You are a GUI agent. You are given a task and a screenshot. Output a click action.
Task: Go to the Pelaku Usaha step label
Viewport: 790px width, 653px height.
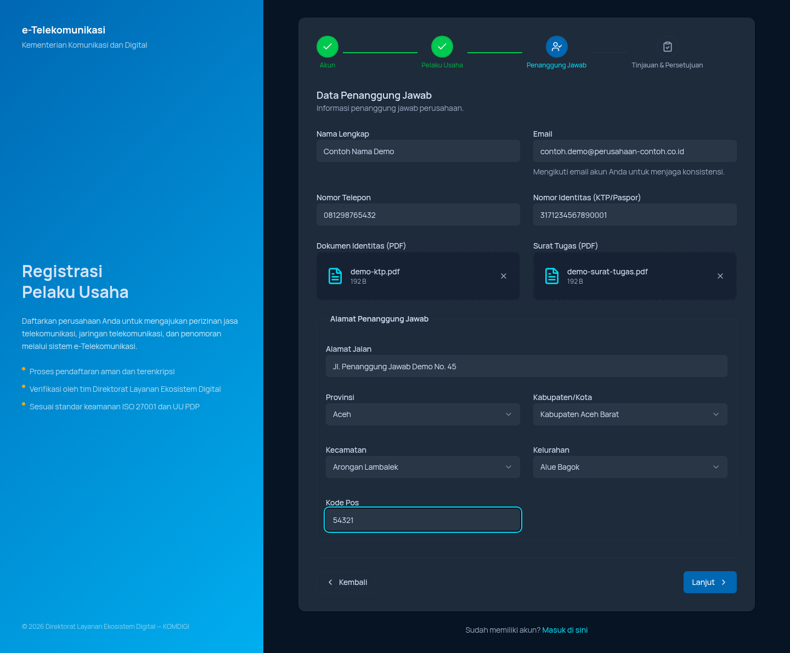click(x=442, y=65)
